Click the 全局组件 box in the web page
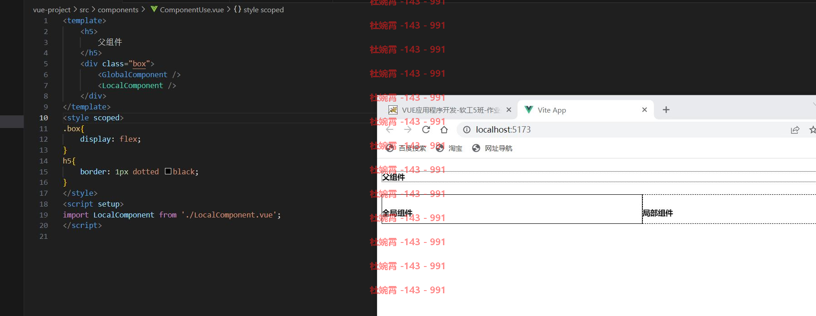The image size is (816, 316). pyautogui.click(x=512, y=209)
